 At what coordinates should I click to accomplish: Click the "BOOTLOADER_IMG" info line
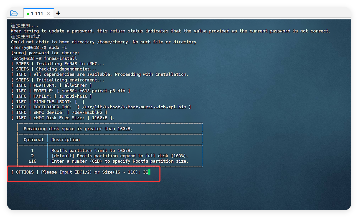click(101, 107)
